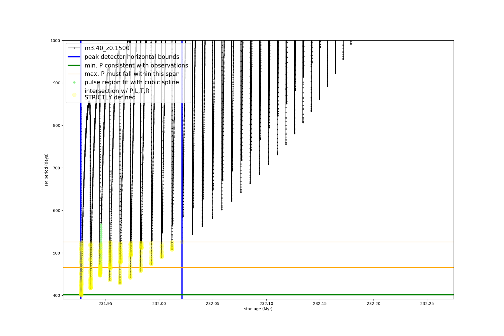Click the 232.25 x-axis tick label
The height and width of the screenshot is (336, 504).
(x=427, y=304)
